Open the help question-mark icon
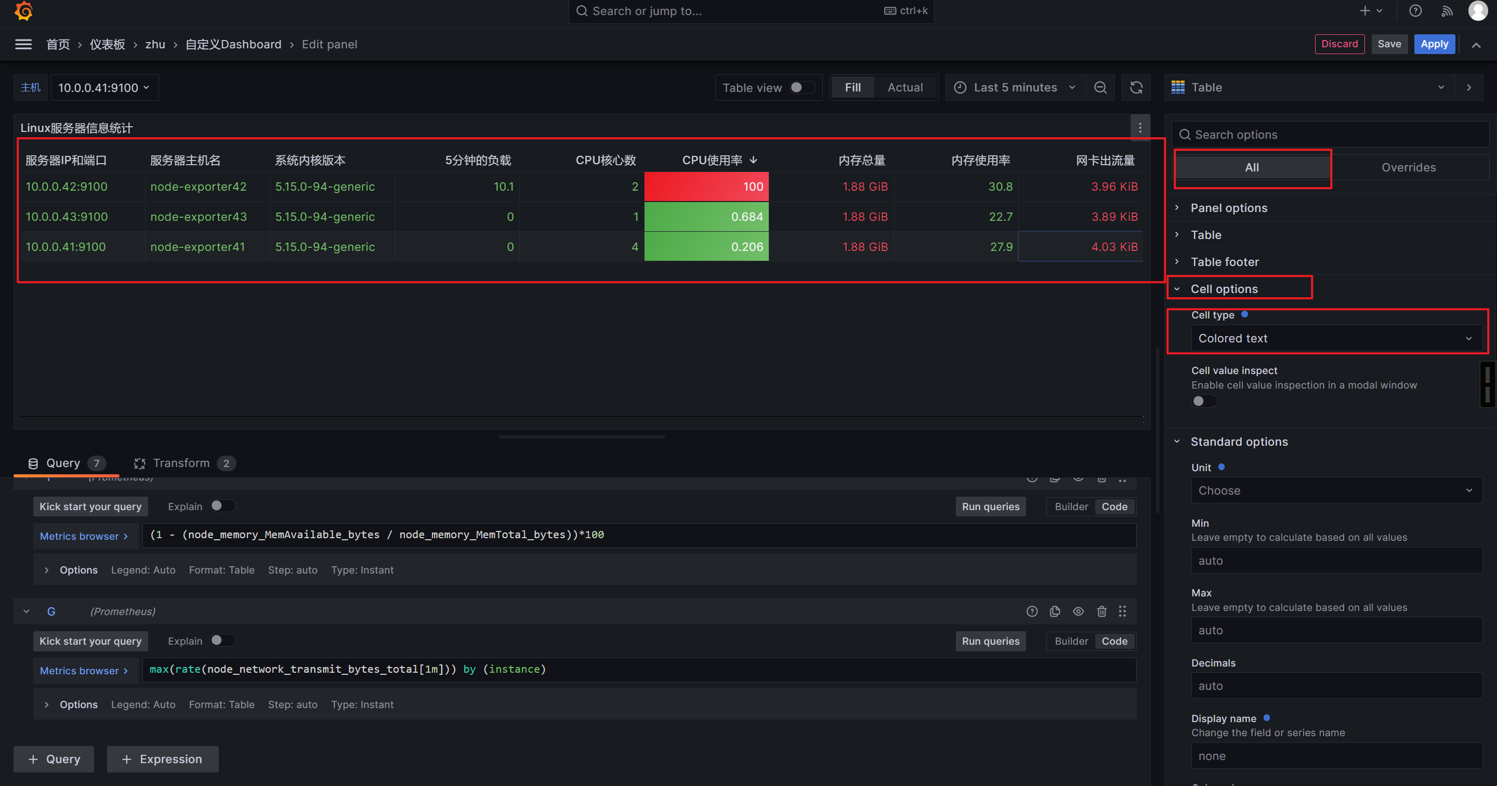 1415,11
